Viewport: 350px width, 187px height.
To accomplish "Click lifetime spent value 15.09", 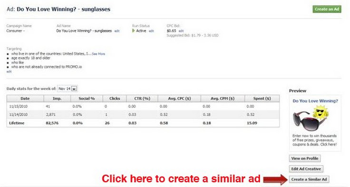I will point(252,123).
